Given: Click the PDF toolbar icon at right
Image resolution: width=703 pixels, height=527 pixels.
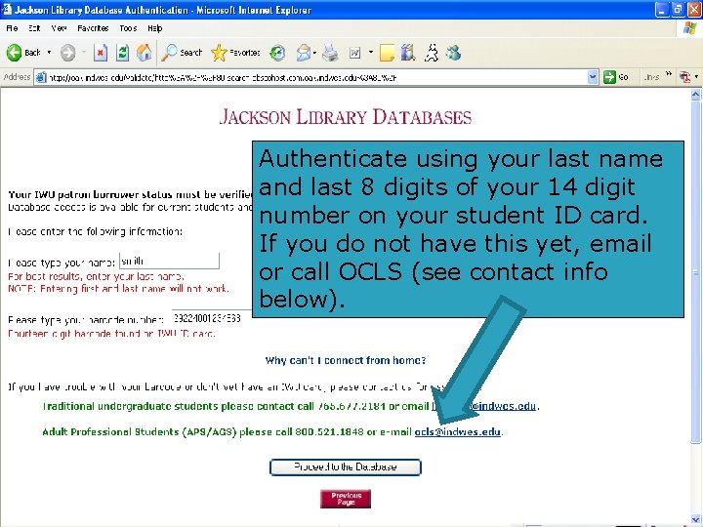Looking at the screenshot, I should pyautogui.click(x=684, y=77).
